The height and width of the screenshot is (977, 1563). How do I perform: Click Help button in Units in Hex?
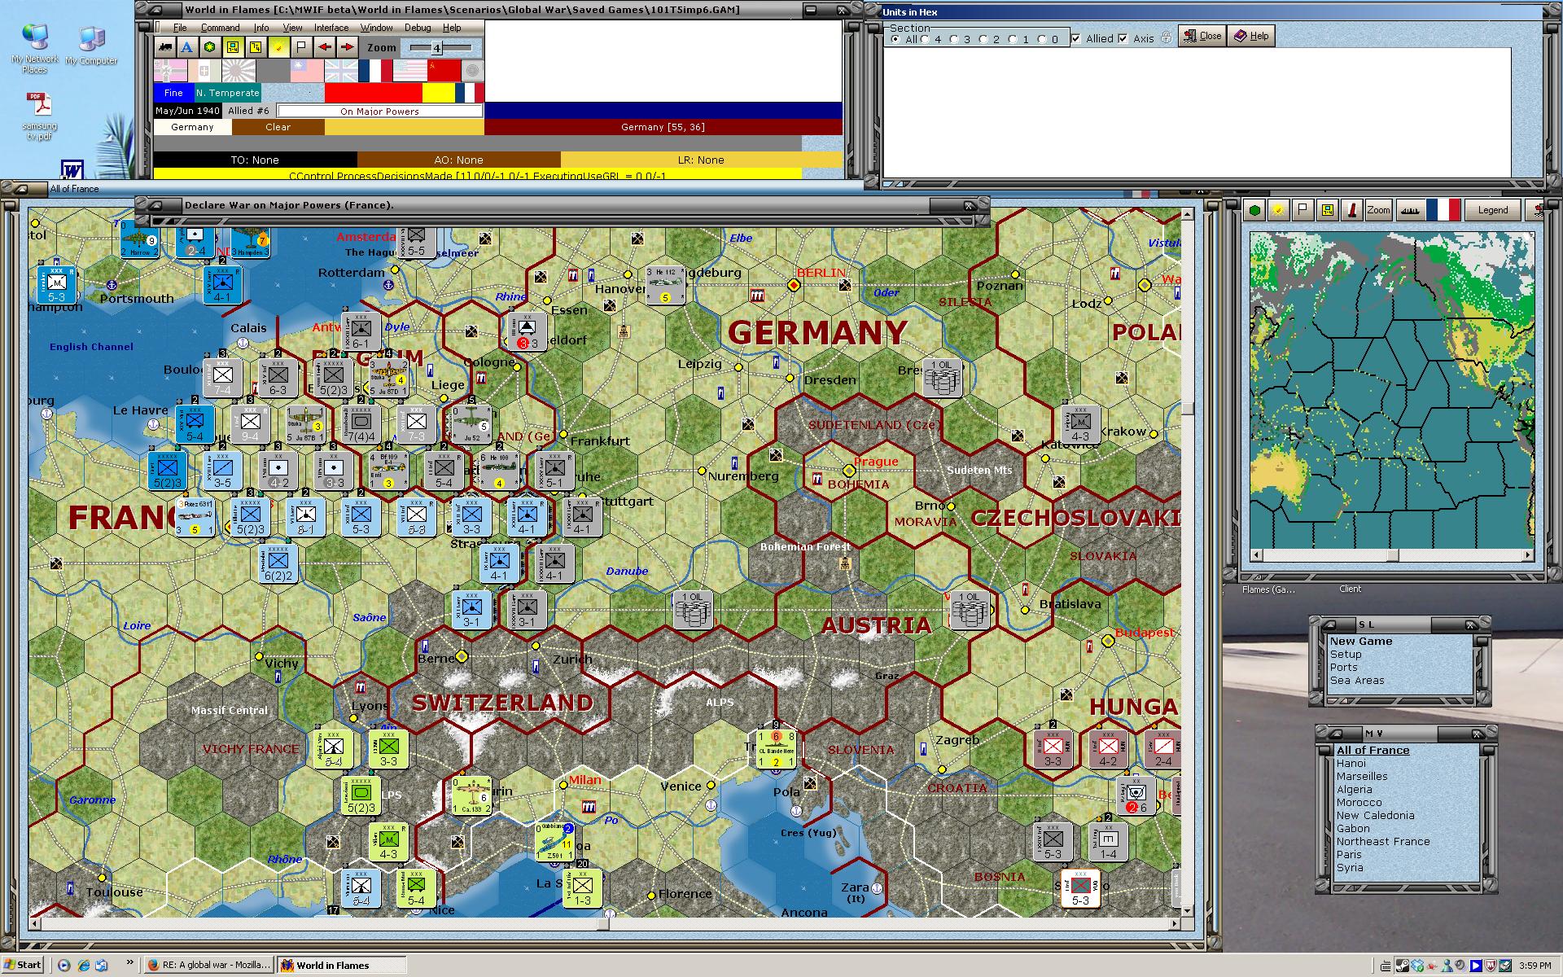(x=1251, y=36)
